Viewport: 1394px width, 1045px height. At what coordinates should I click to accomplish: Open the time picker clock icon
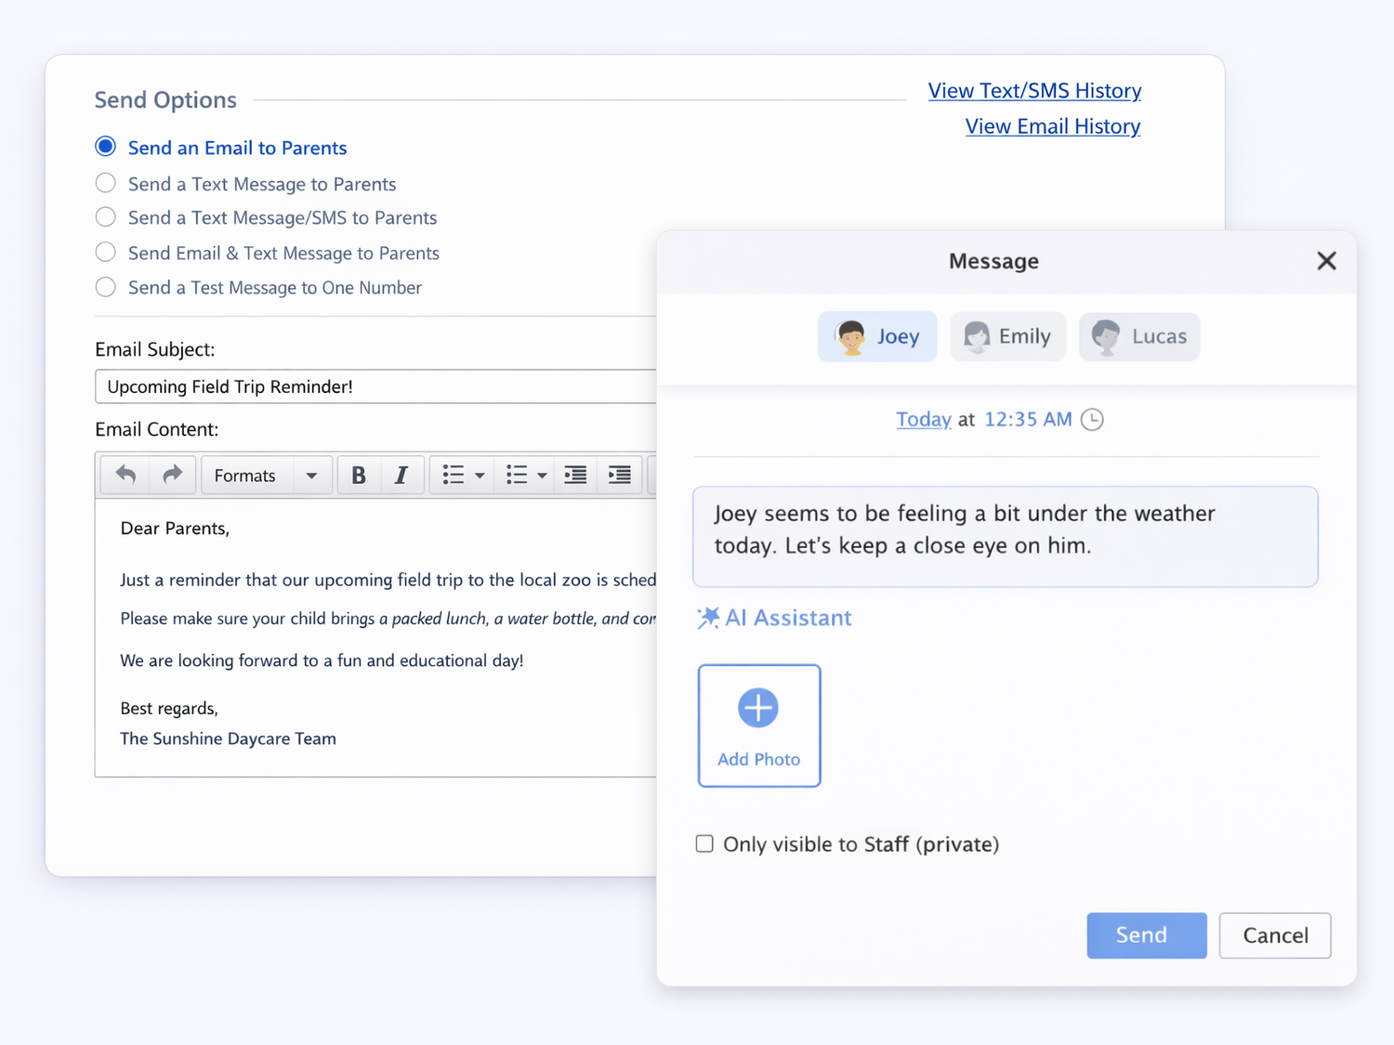1093,420
